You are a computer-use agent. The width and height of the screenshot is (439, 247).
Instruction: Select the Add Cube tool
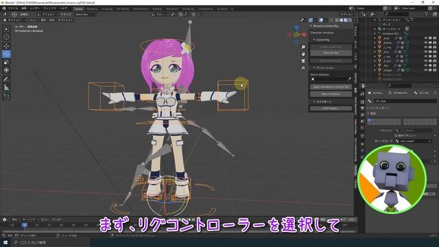coord(6,97)
